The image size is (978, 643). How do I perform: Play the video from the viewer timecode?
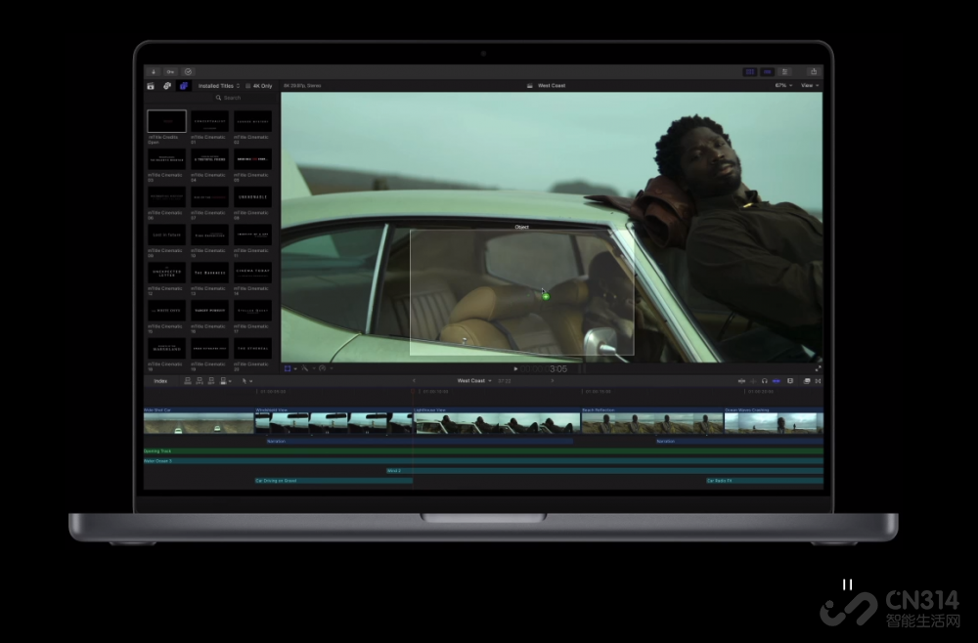coord(515,368)
